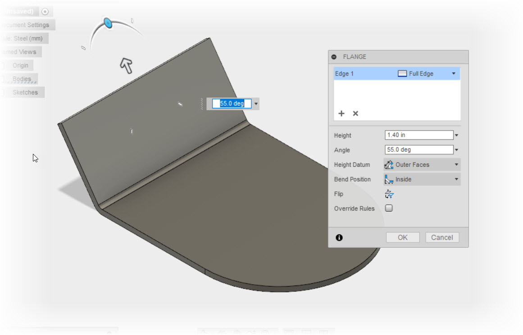This screenshot has height=335, width=523.
Task: Open the angle dropdown beside 55.0 deg field
Action: (x=256, y=103)
